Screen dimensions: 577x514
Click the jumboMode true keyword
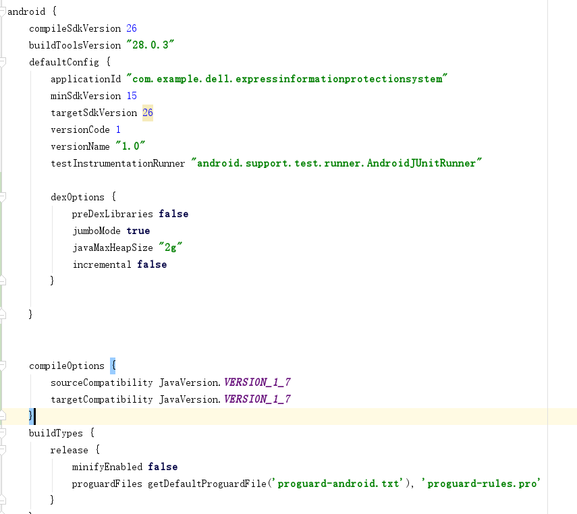(x=138, y=230)
